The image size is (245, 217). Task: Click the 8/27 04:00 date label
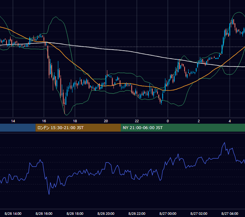click(230, 213)
